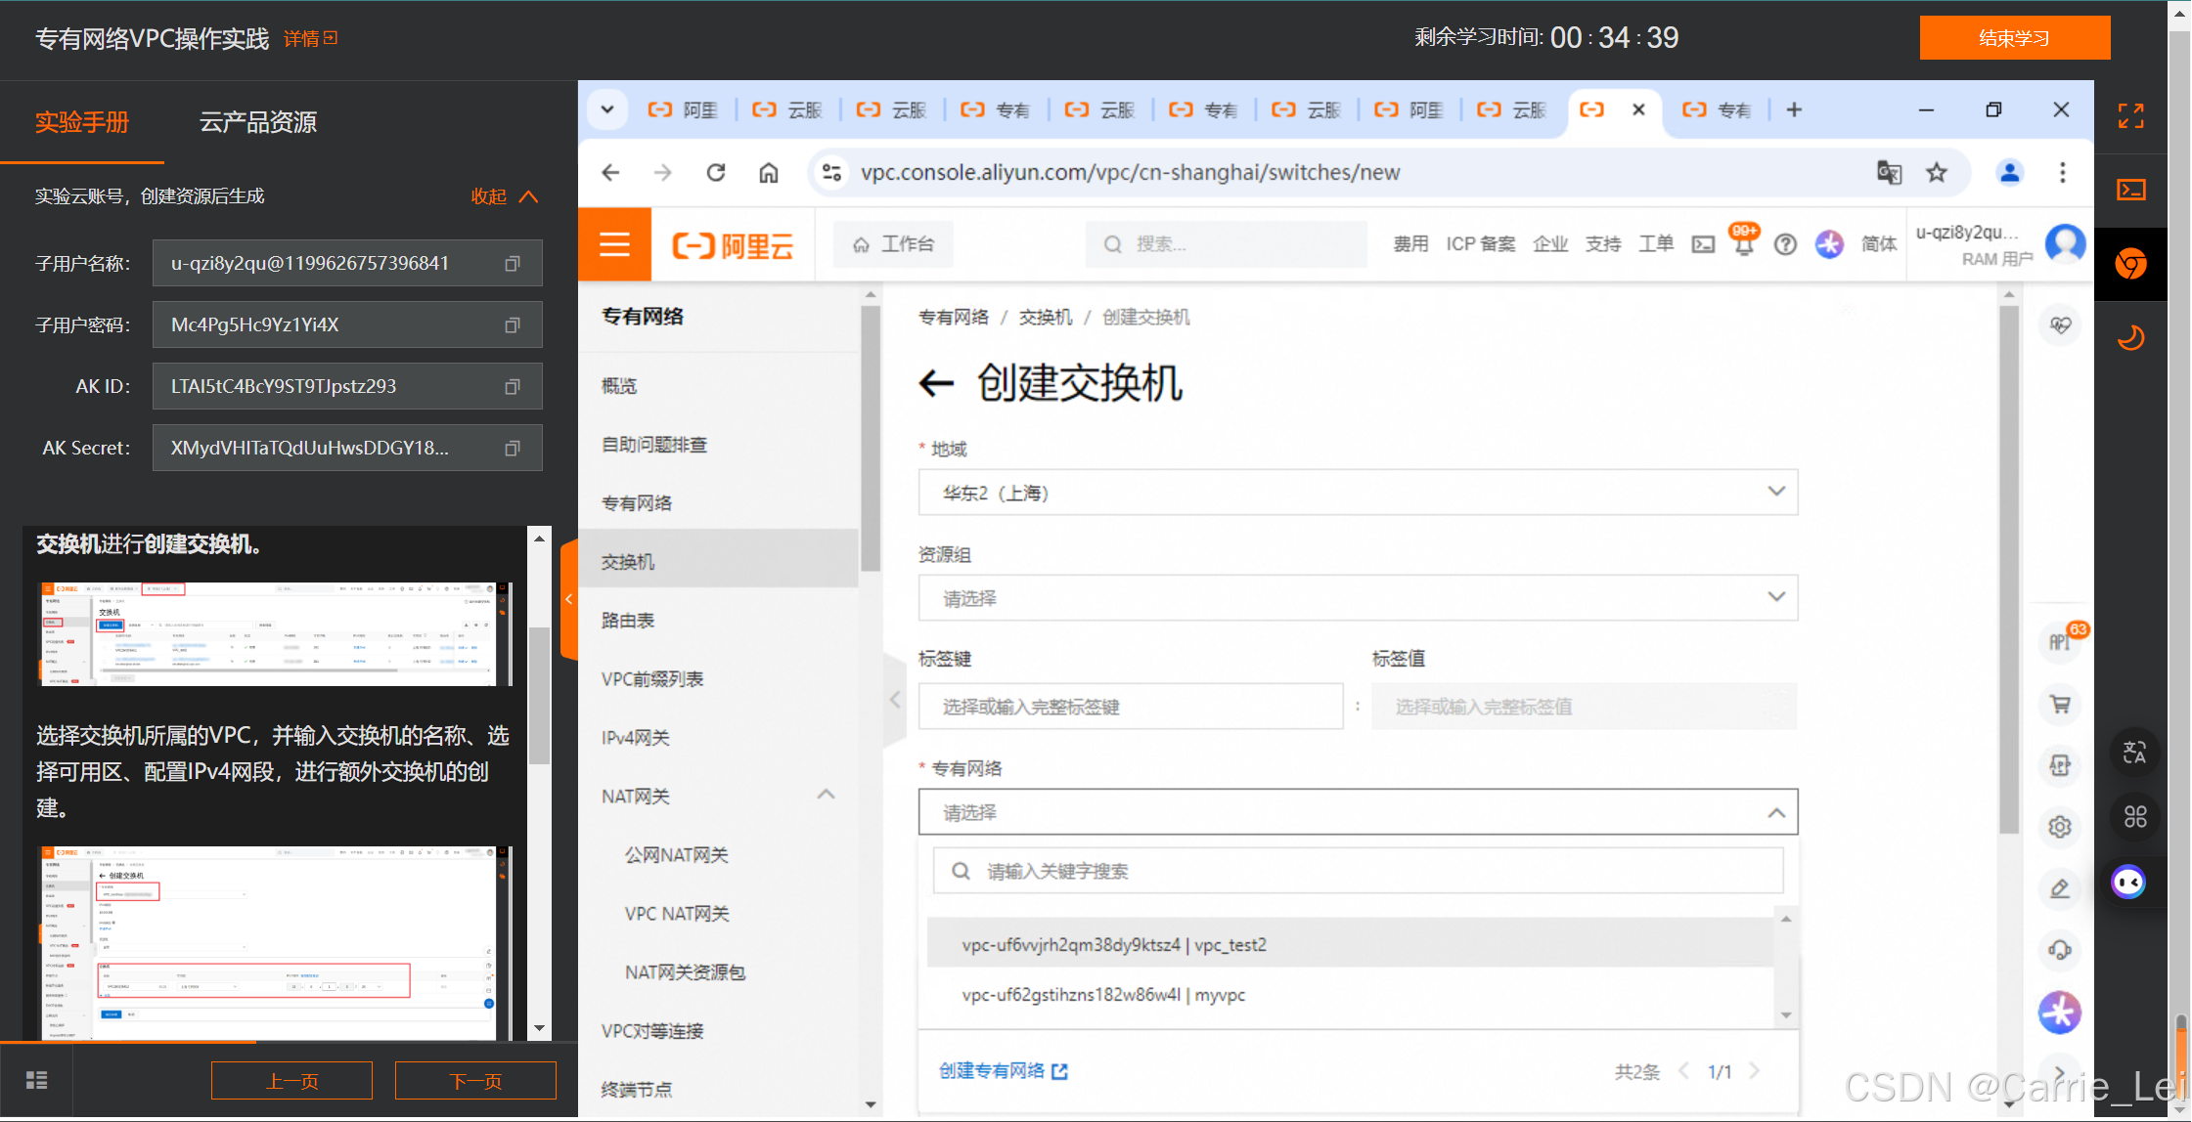Open translation icon on right rail
Image resolution: width=2192 pixels, height=1122 pixels.
coord(2135,754)
